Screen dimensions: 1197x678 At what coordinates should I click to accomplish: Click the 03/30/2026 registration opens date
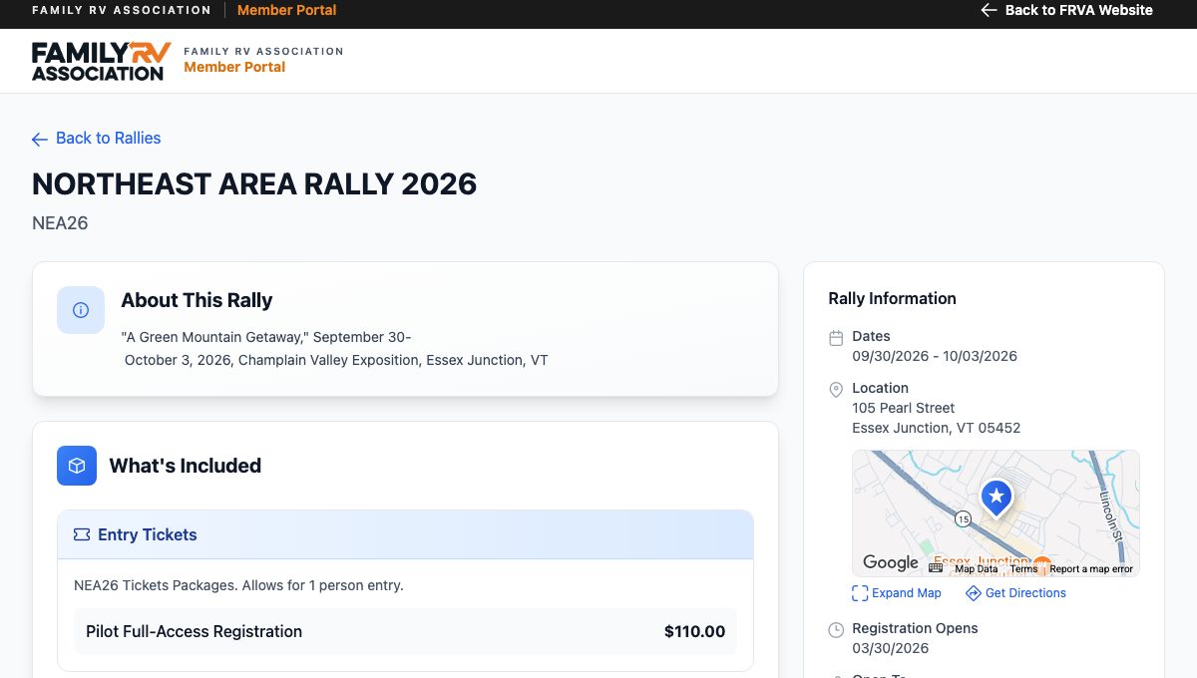pyautogui.click(x=890, y=648)
